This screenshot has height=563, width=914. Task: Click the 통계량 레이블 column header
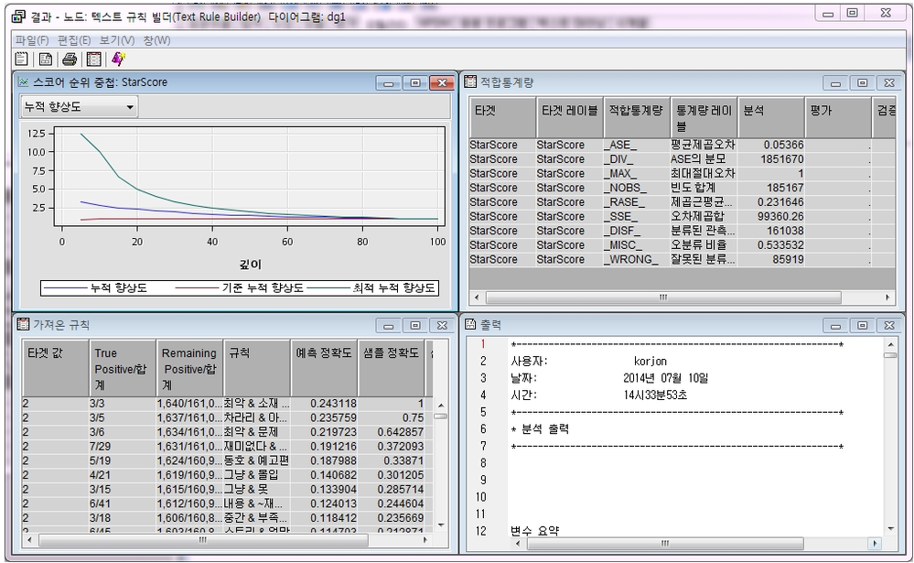click(x=704, y=117)
